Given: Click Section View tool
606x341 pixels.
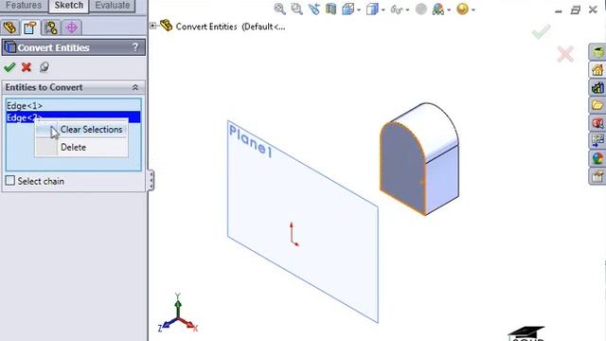Looking at the screenshot, I should (330, 9).
